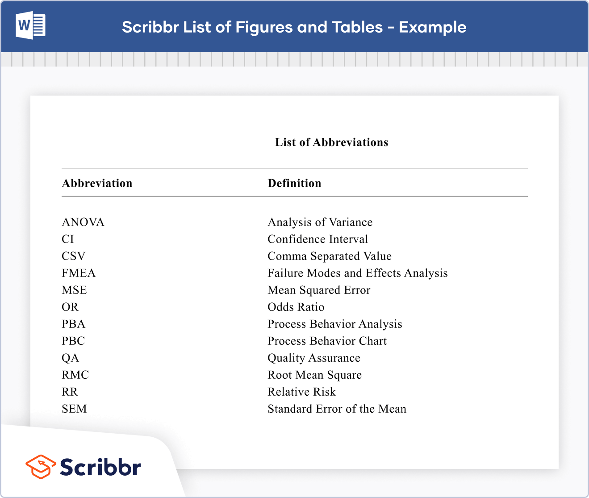The image size is (589, 498).
Task: Select the 'Odds Ratio' definition
Action: coord(296,307)
